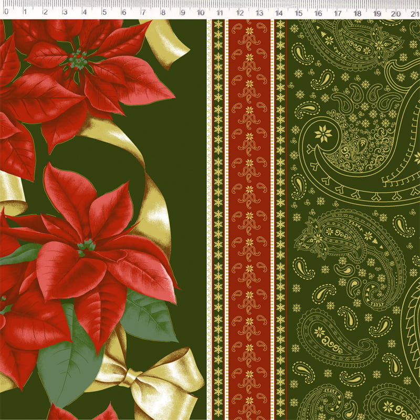Image resolution: width=420 pixels, height=420 pixels.
Task: Pick the "13" mark on the ruler
Action: (259, 13)
